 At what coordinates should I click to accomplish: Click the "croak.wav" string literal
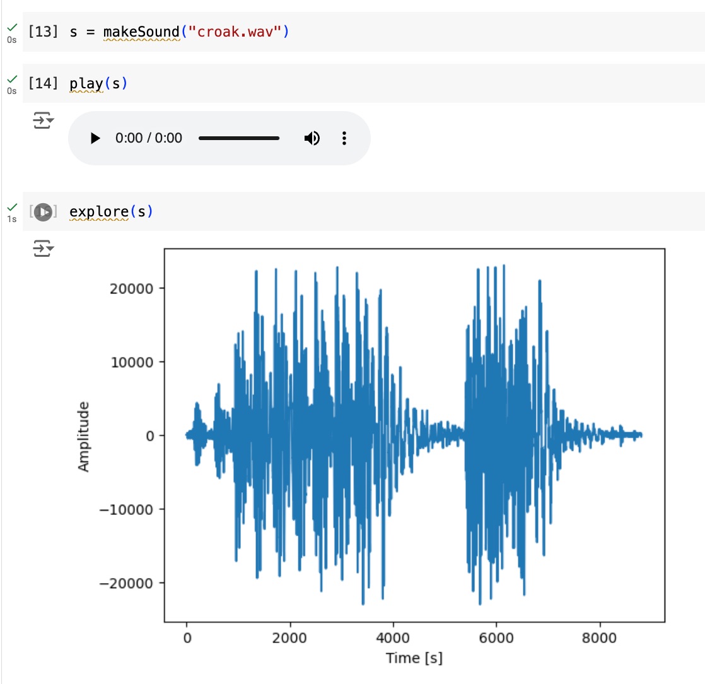[x=235, y=32]
